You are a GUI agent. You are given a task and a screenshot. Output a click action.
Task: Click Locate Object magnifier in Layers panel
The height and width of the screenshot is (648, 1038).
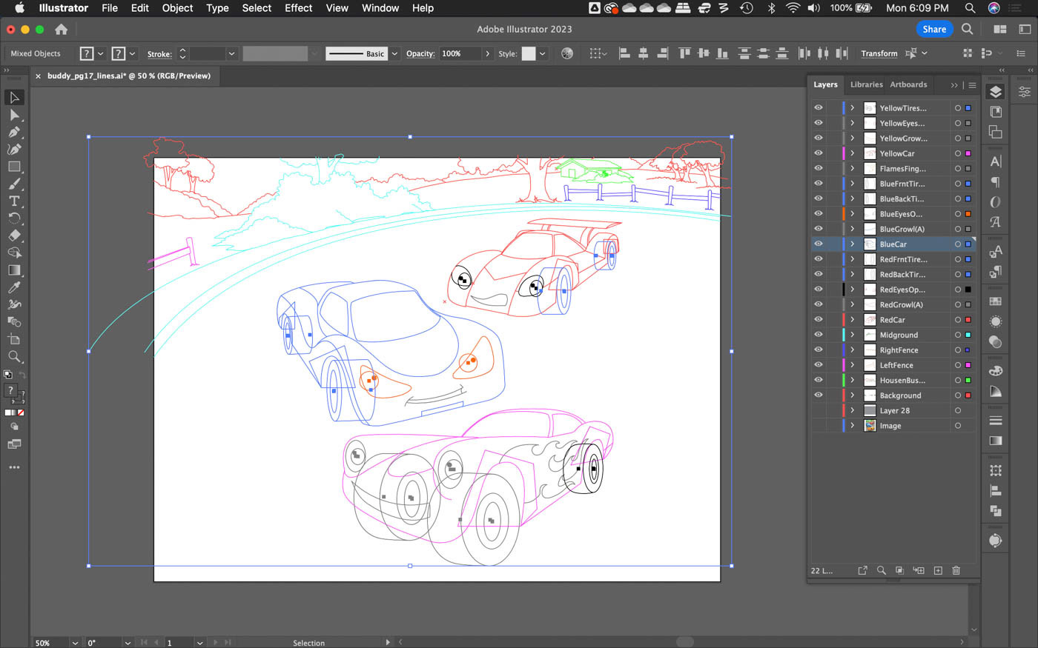pos(881,570)
